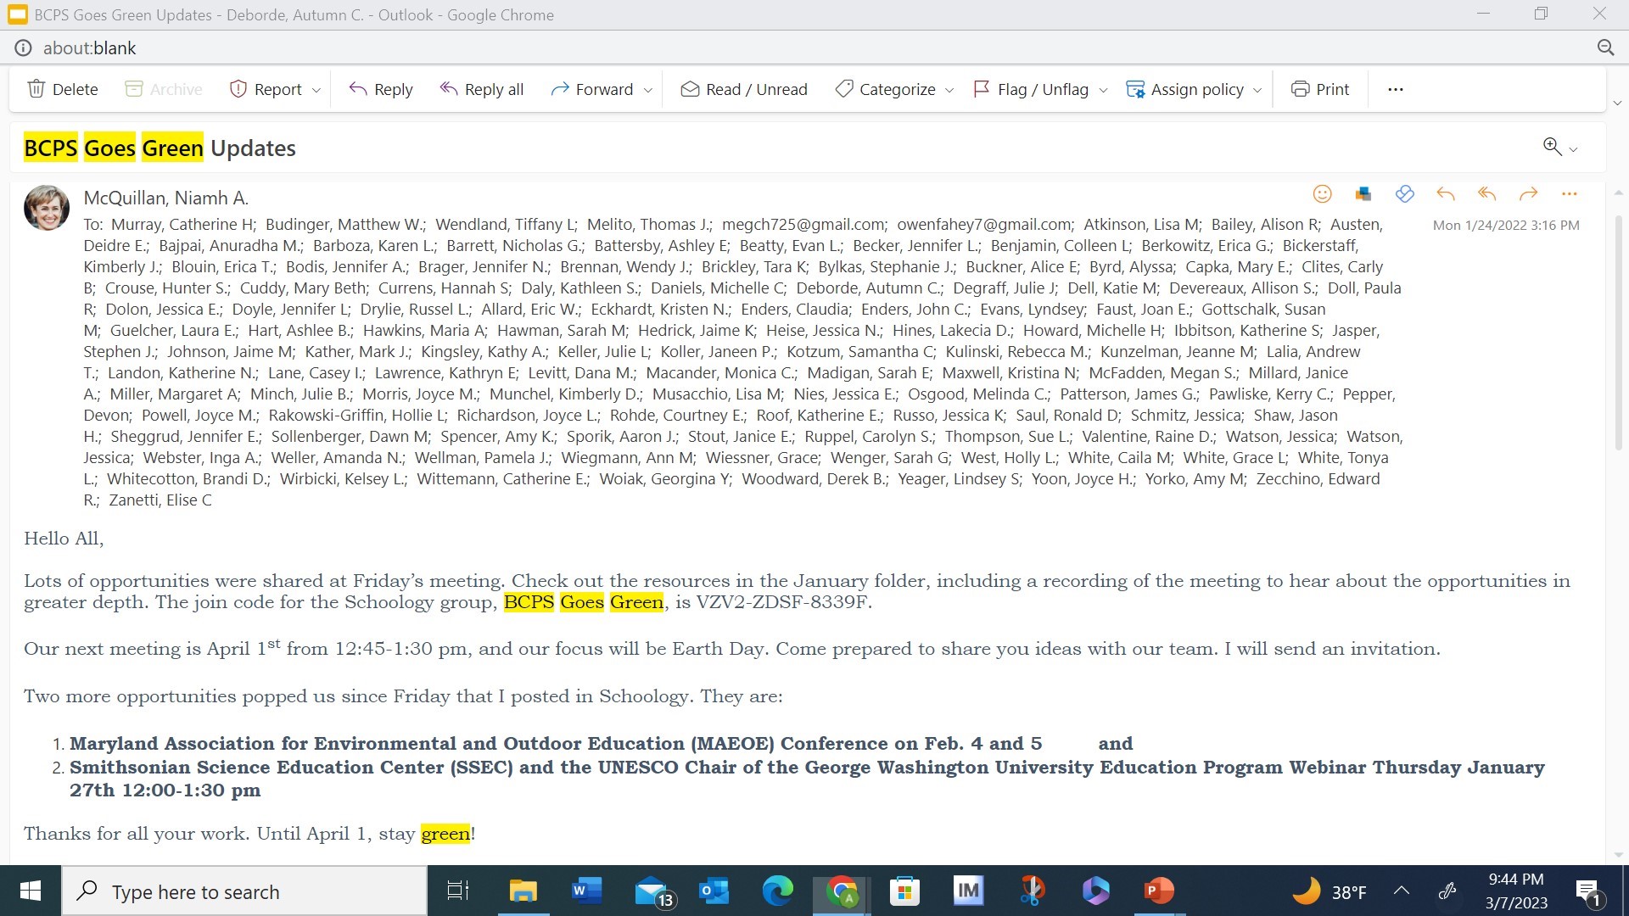Open Microsoft 365 app on taskbar
The height and width of the screenshot is (916, 1629).
click(x=1095, y=891)
